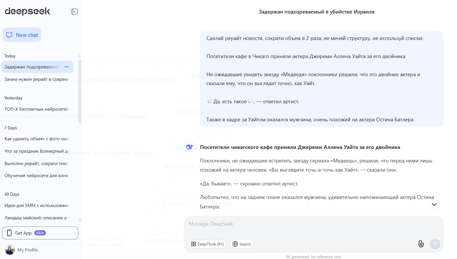Click the Get App button
This screenshot has width=457, height=259.
[40, 233]
